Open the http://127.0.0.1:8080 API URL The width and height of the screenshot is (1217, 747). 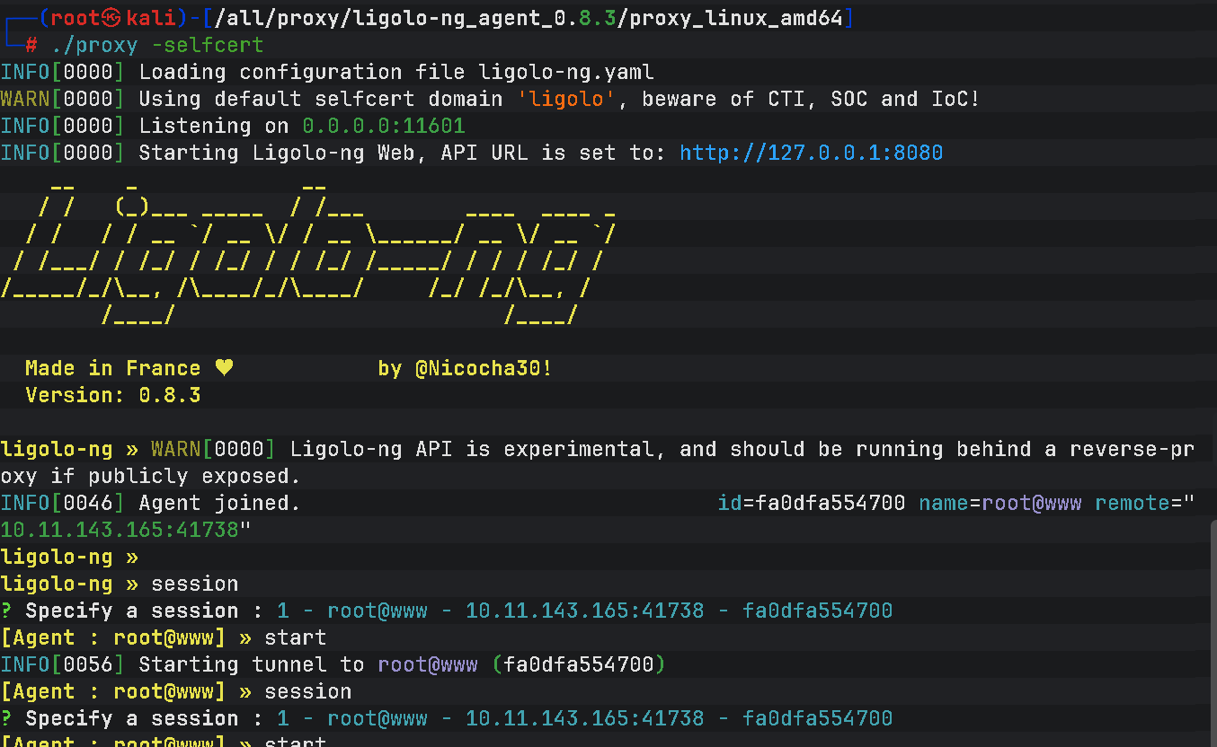[811, 153]
